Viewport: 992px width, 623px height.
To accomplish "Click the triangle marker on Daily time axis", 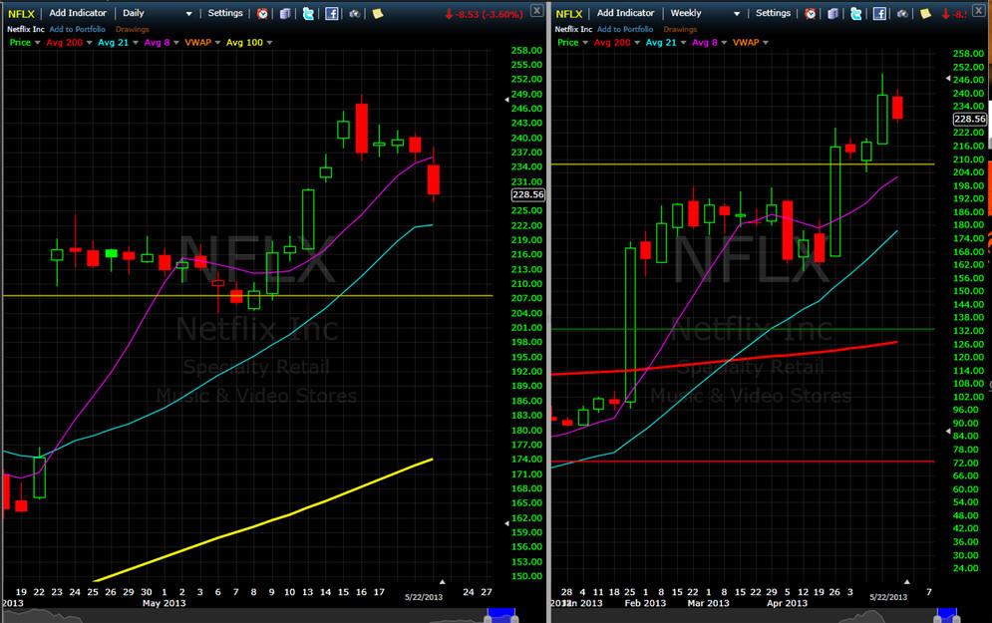I will (443, 581).
